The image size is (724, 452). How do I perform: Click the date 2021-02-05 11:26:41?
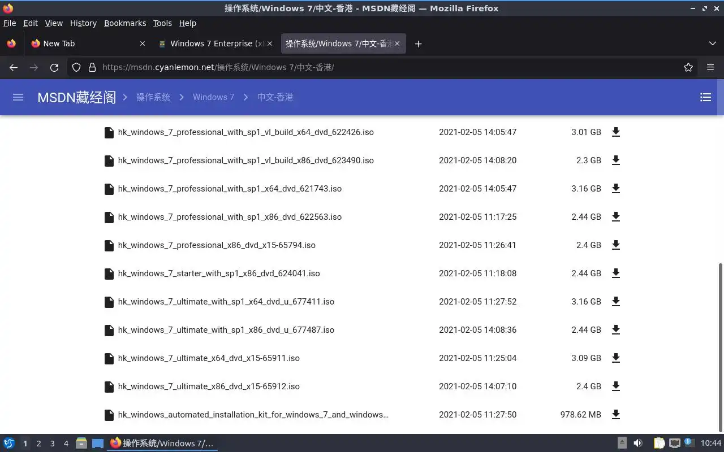(477, 245)
